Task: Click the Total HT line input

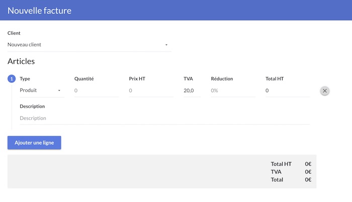Action: pyautogui.click(x=287, y=91)
